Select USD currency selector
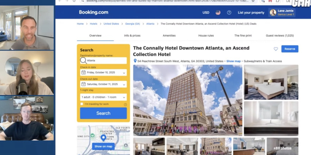 tap(206, 12)
